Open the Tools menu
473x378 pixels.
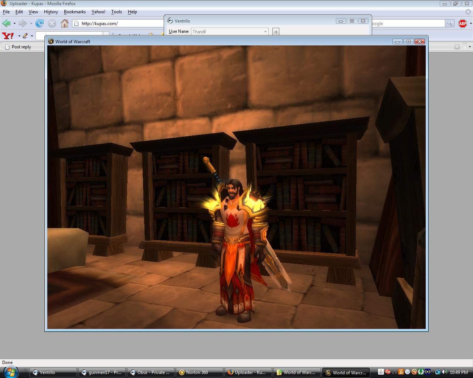[x=116, y=12]
